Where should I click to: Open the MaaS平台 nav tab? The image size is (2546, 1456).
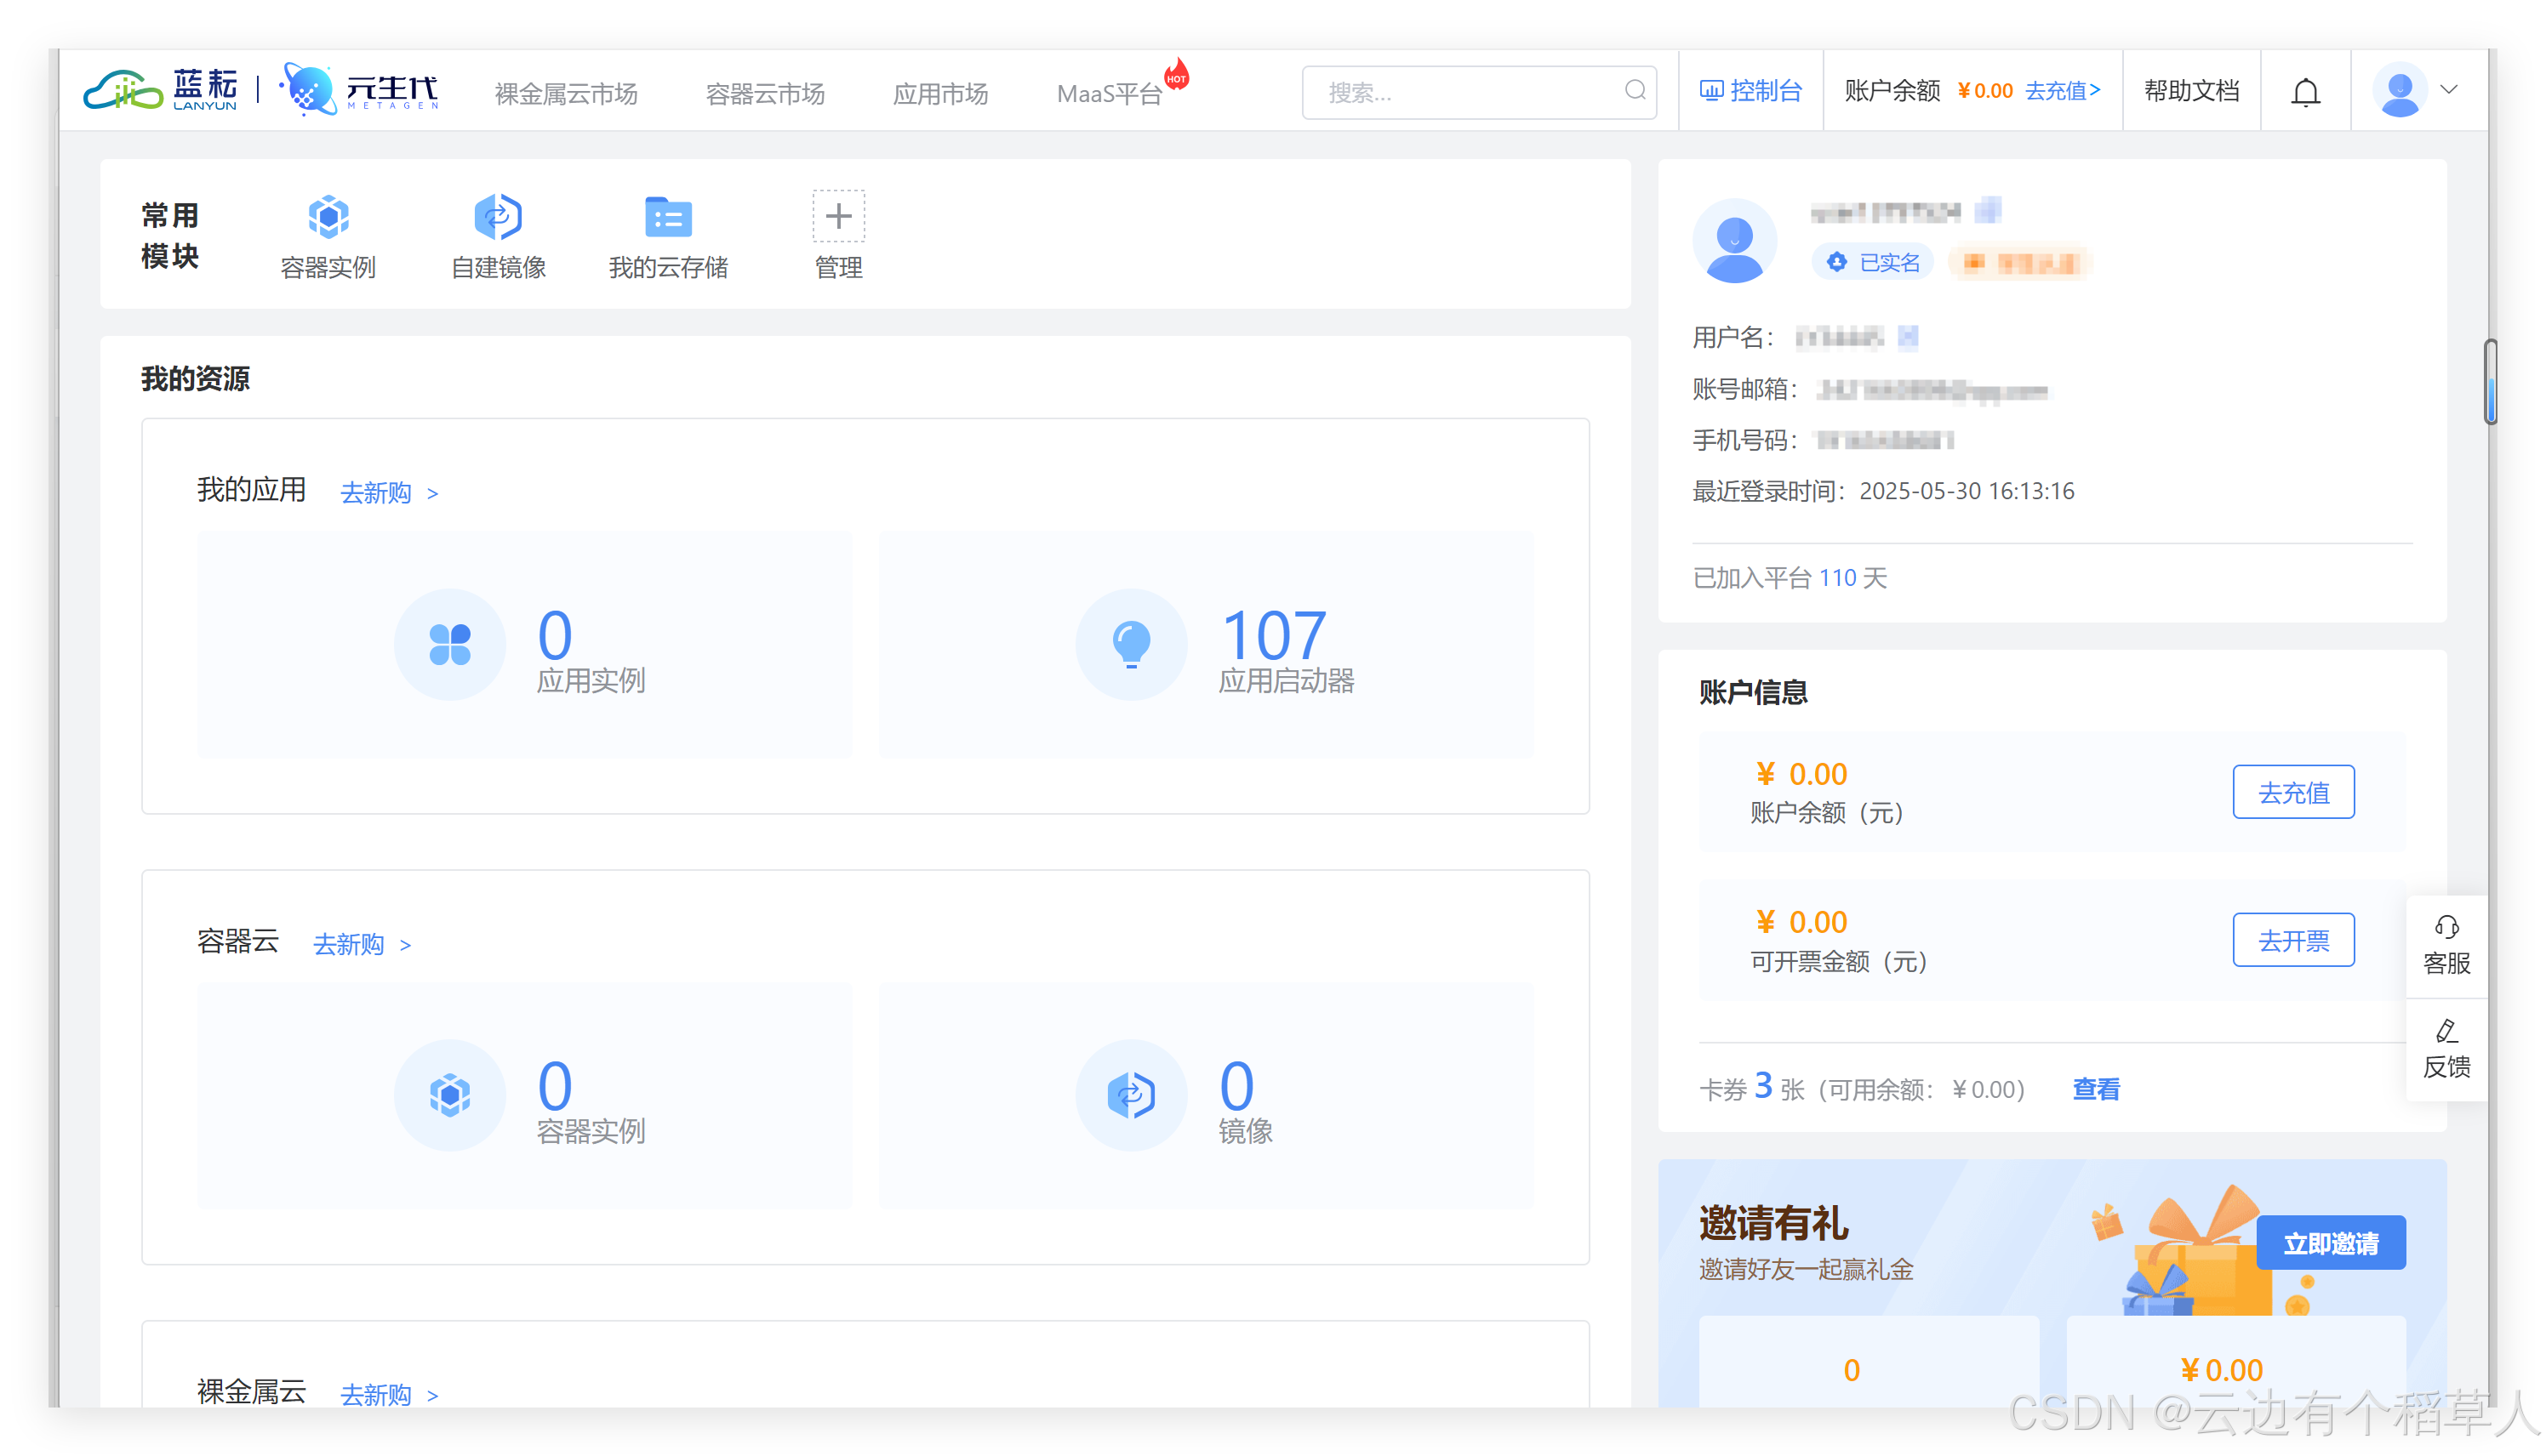[1109, 94]
